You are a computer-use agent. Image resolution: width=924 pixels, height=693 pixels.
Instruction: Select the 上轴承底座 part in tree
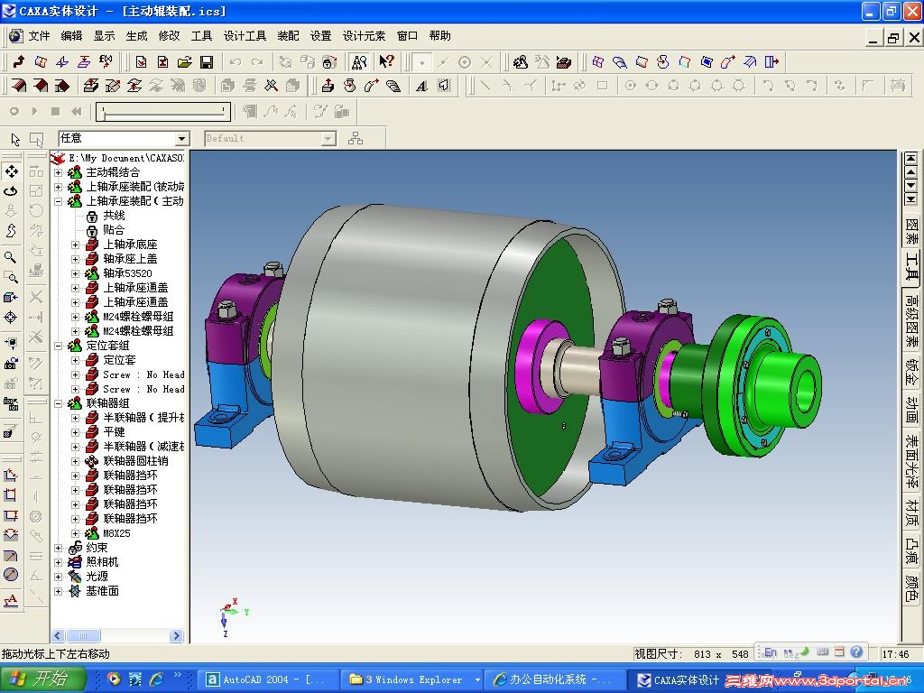pos(130,245)
